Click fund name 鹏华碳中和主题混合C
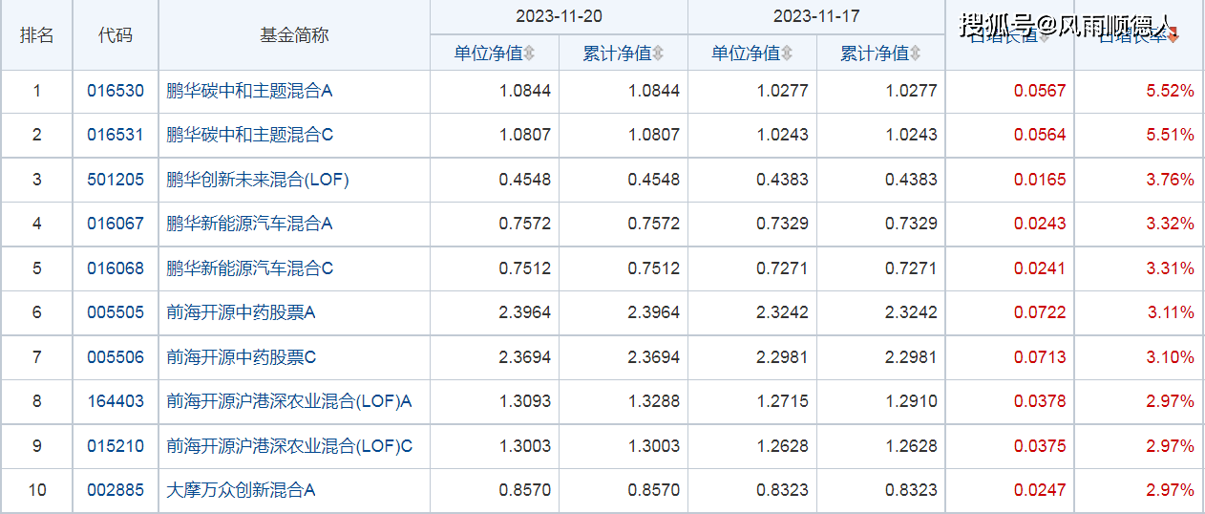1205x514 pixels. 249,135
